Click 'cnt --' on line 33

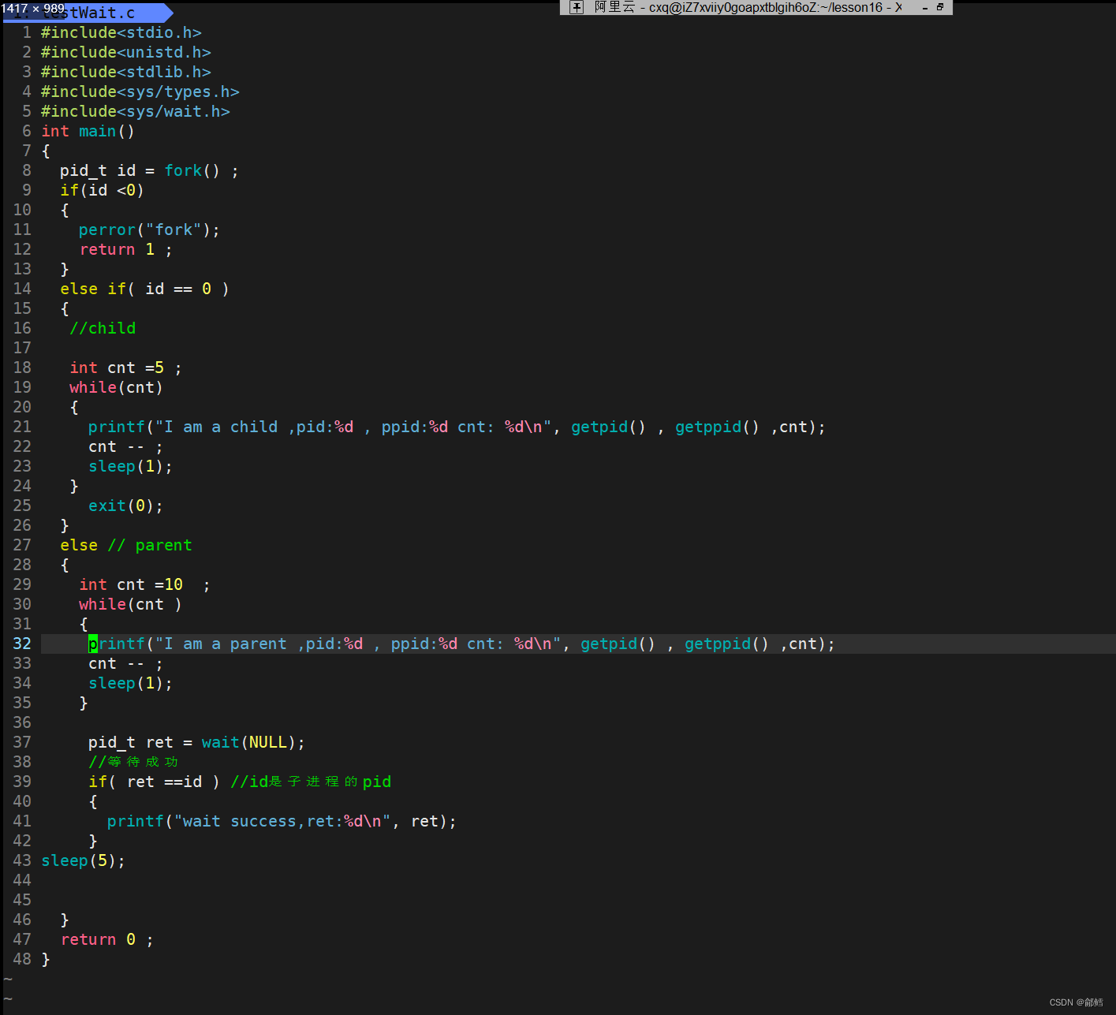125,663
